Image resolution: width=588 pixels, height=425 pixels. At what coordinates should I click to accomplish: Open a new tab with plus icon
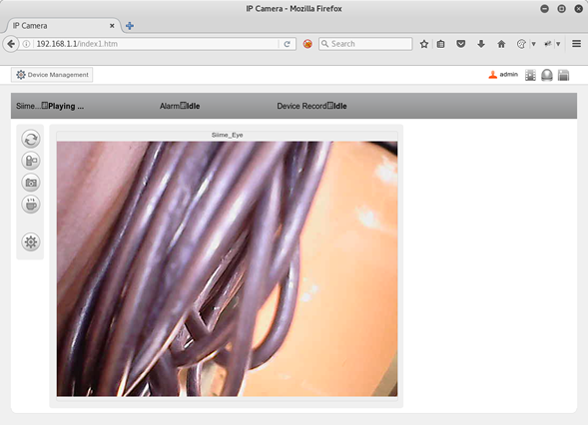point(130,26)
